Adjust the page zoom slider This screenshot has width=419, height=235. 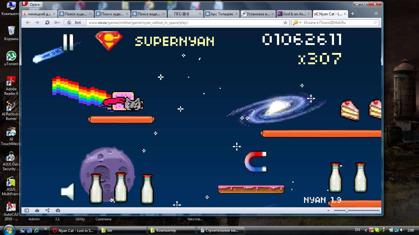347,211
